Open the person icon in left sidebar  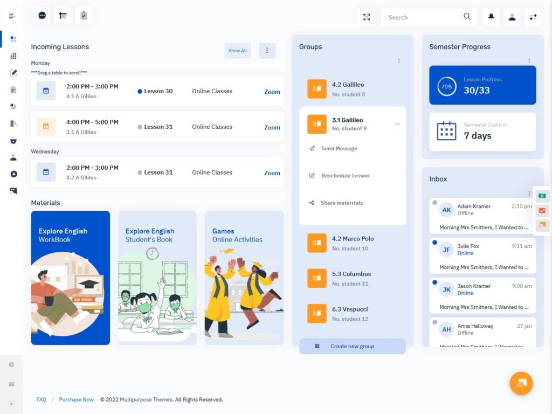coord(13,157)
